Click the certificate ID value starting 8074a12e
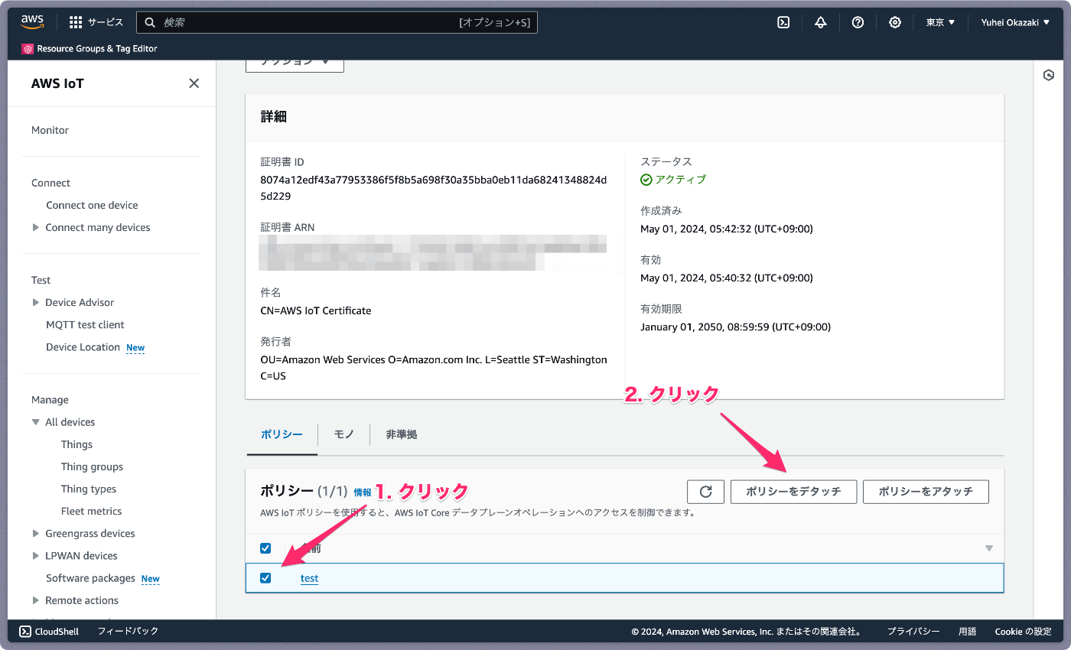The height and width of the screenshot is (650, 1071). [x=434, y=187]
